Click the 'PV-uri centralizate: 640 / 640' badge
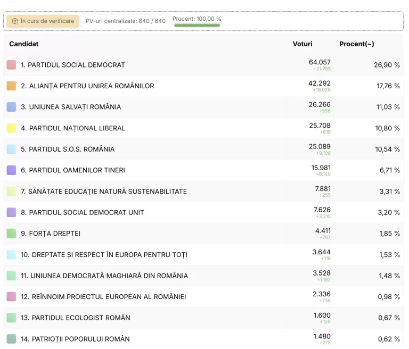This screenshot has height=349, width=409. click(126, 21)
